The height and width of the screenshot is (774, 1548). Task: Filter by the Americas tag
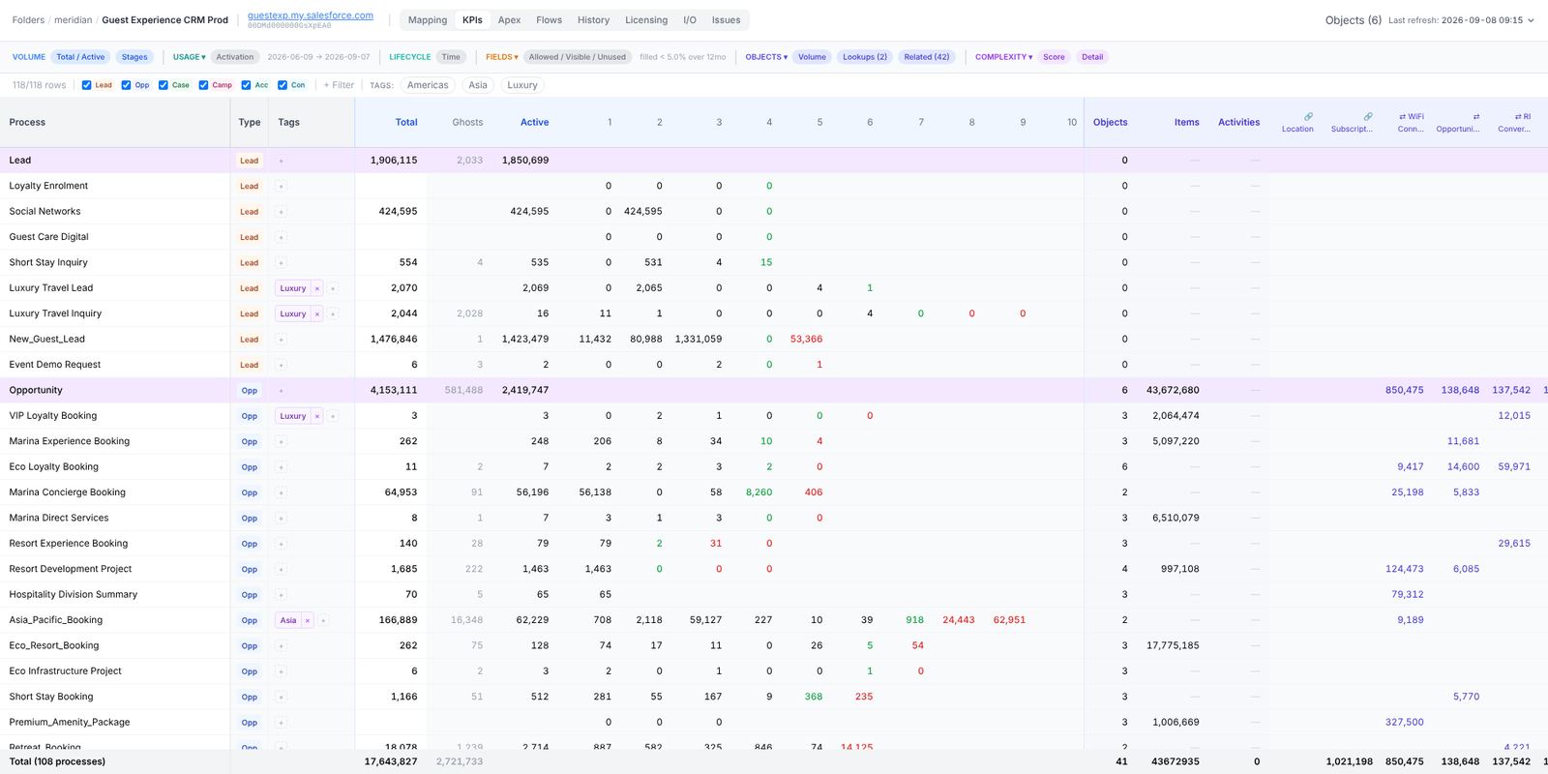point(428,85)
